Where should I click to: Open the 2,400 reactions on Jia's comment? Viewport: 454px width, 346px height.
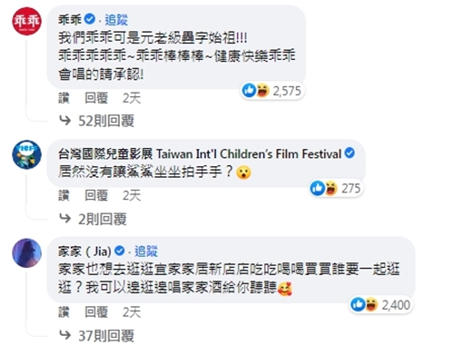tap(396, 305)
